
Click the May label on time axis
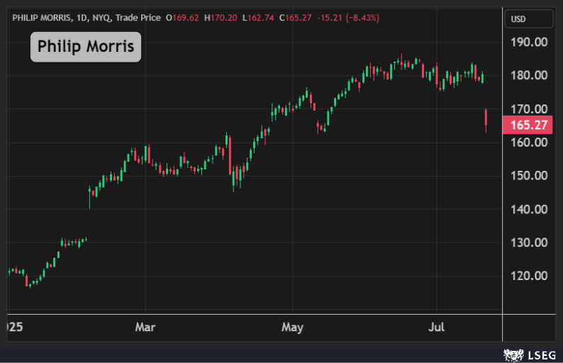click(292, 328)
